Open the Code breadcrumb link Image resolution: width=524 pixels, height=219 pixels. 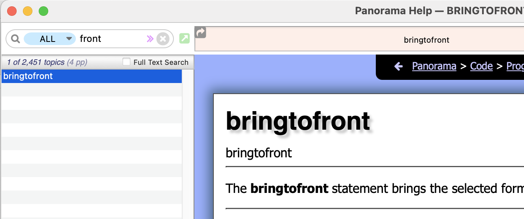(x=481, y=66)
